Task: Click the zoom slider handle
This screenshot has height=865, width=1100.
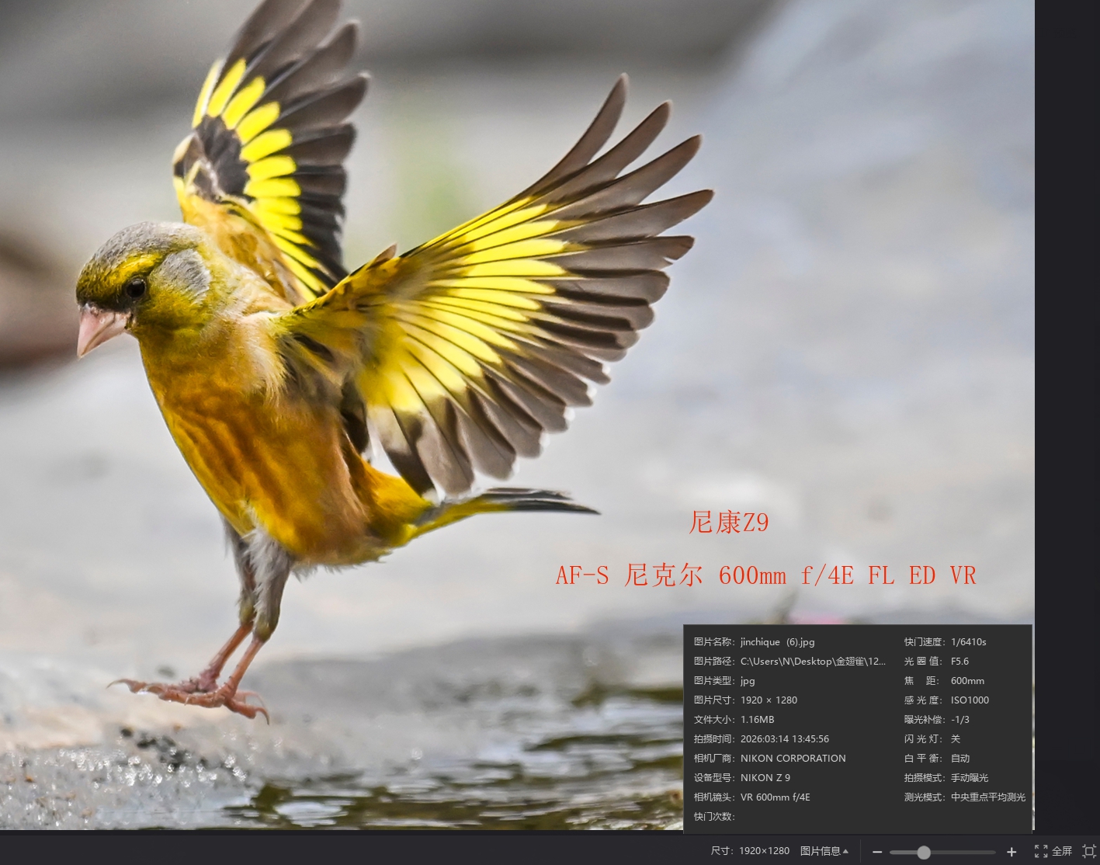Action: [x=924, y=853]
